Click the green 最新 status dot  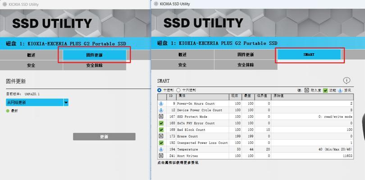pos(8,111)
